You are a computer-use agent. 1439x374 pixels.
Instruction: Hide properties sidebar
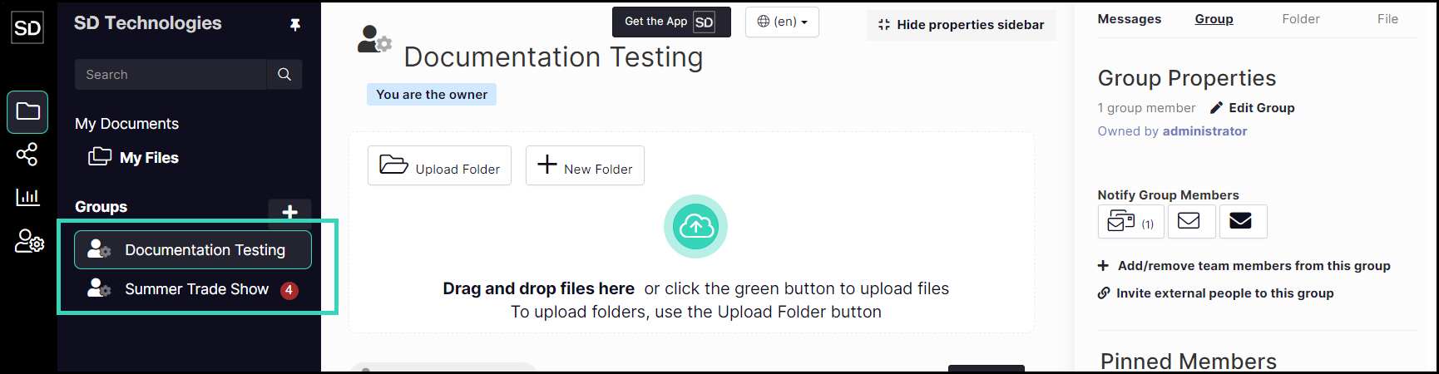click(961, 25)
